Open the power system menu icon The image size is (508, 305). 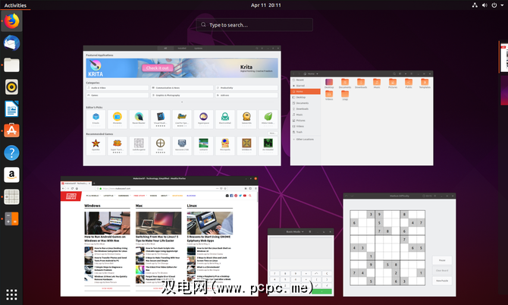[498, 5]
